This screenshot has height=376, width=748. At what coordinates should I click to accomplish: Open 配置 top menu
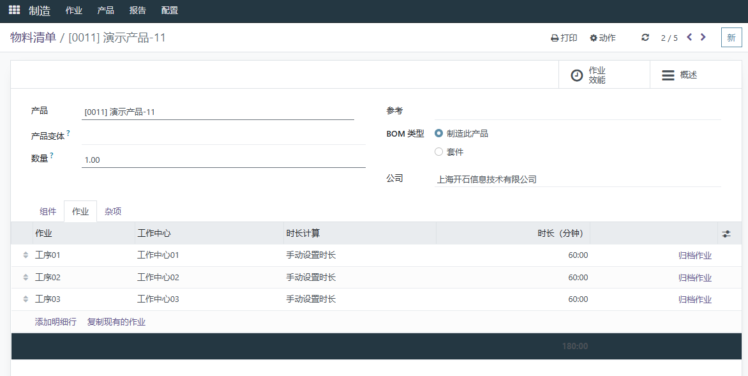click(x=169, y=10)
